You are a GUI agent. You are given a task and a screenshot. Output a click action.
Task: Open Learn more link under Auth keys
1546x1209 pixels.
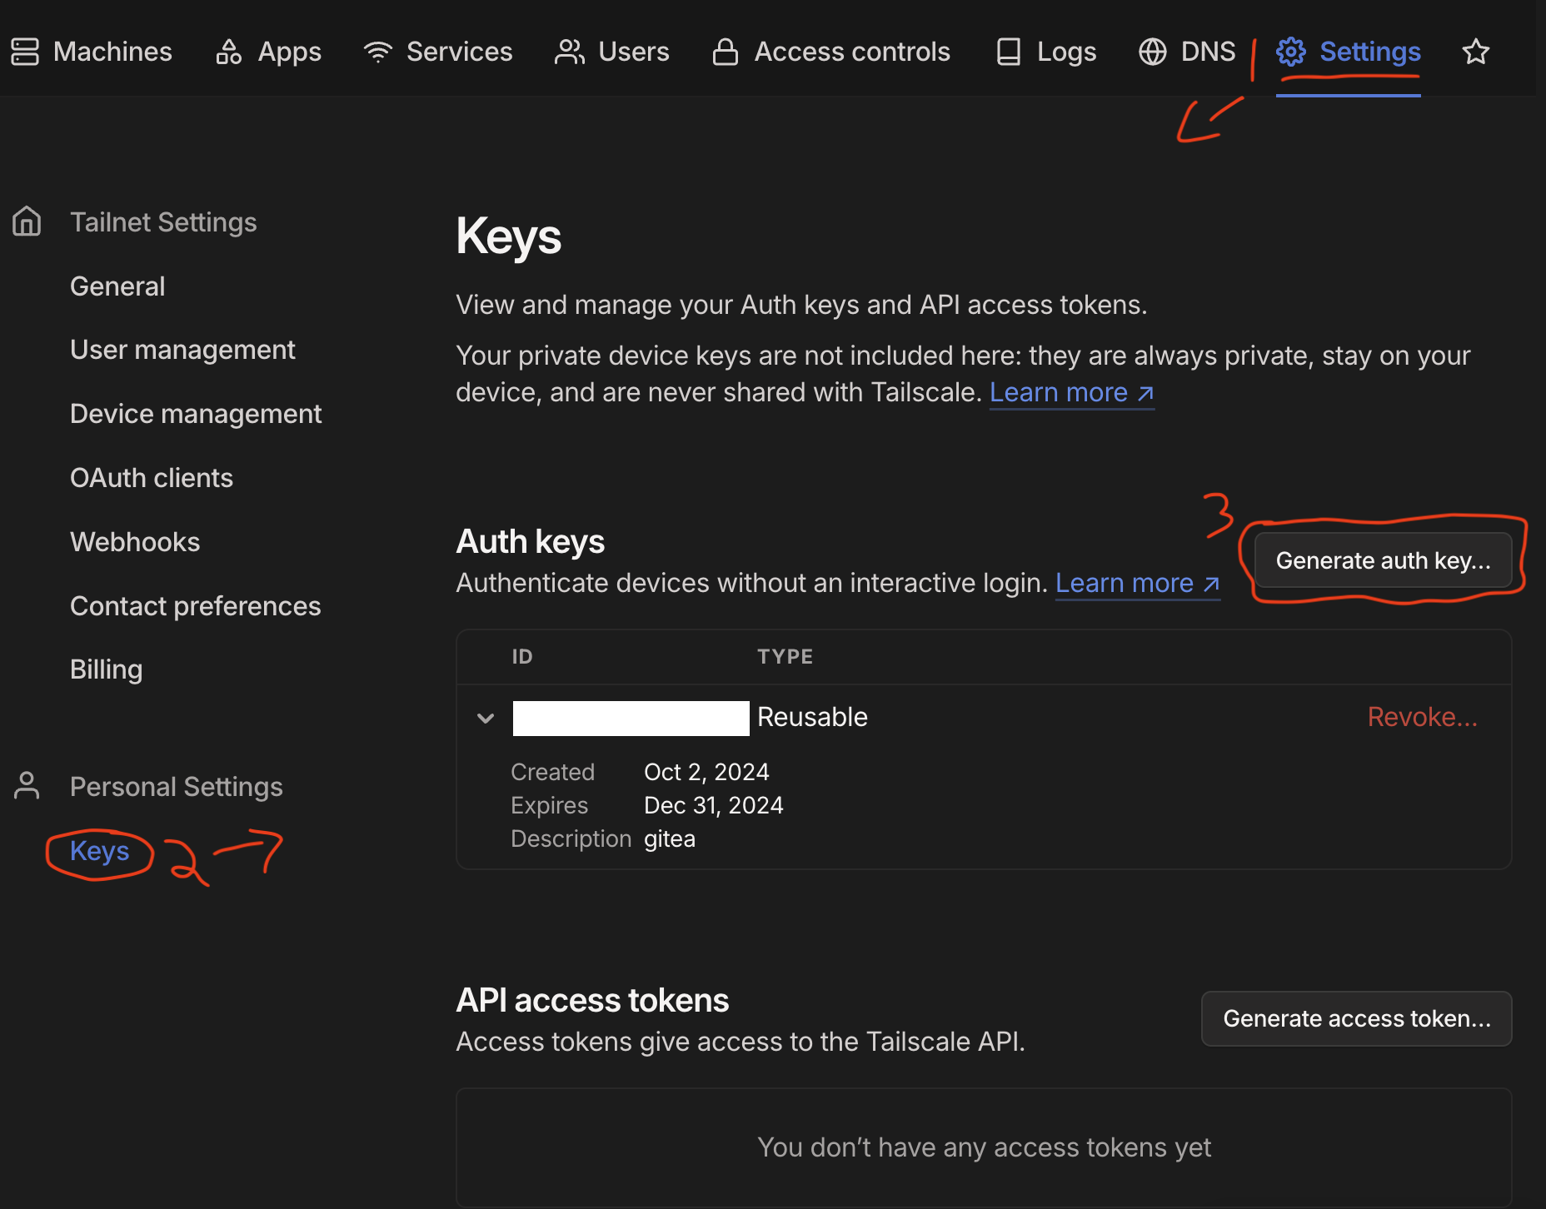1137,583
